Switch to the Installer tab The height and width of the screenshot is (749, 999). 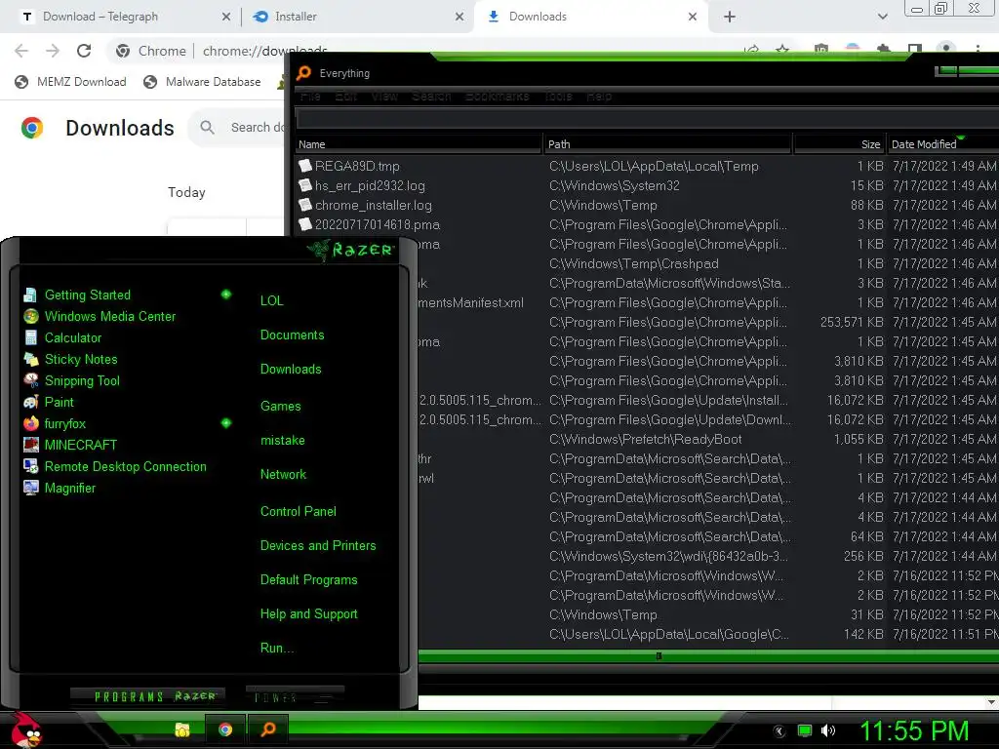(x=357, y=17)
